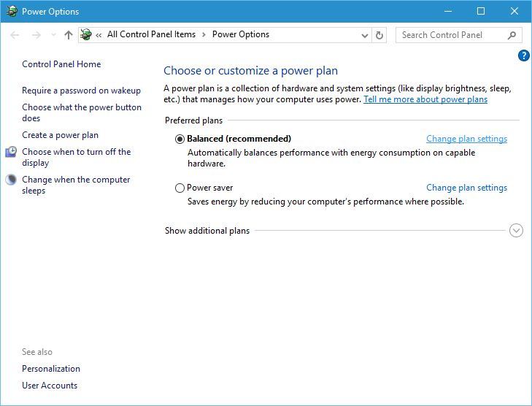Open the Help question mark icon
This screenshot has height=406, width=532.
[x=523, y=55]
